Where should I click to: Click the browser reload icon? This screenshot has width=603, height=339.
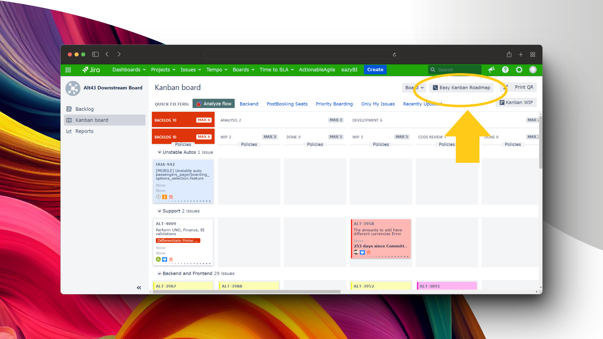coord(394,55)
